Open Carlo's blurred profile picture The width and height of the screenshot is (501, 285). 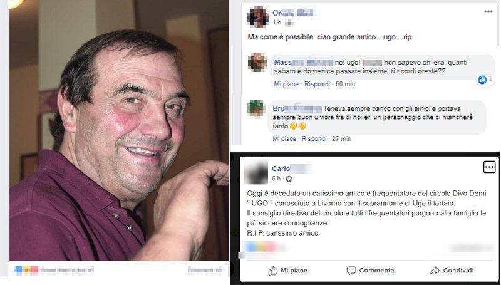[x=256, y=172]
